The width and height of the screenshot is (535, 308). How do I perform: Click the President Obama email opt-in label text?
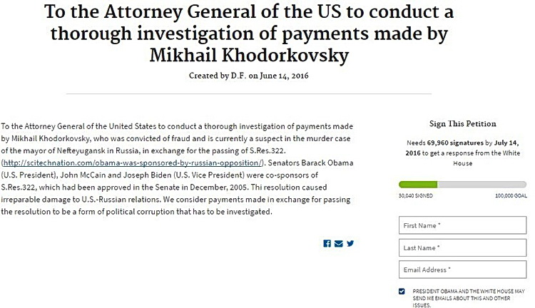click(469, 298)
